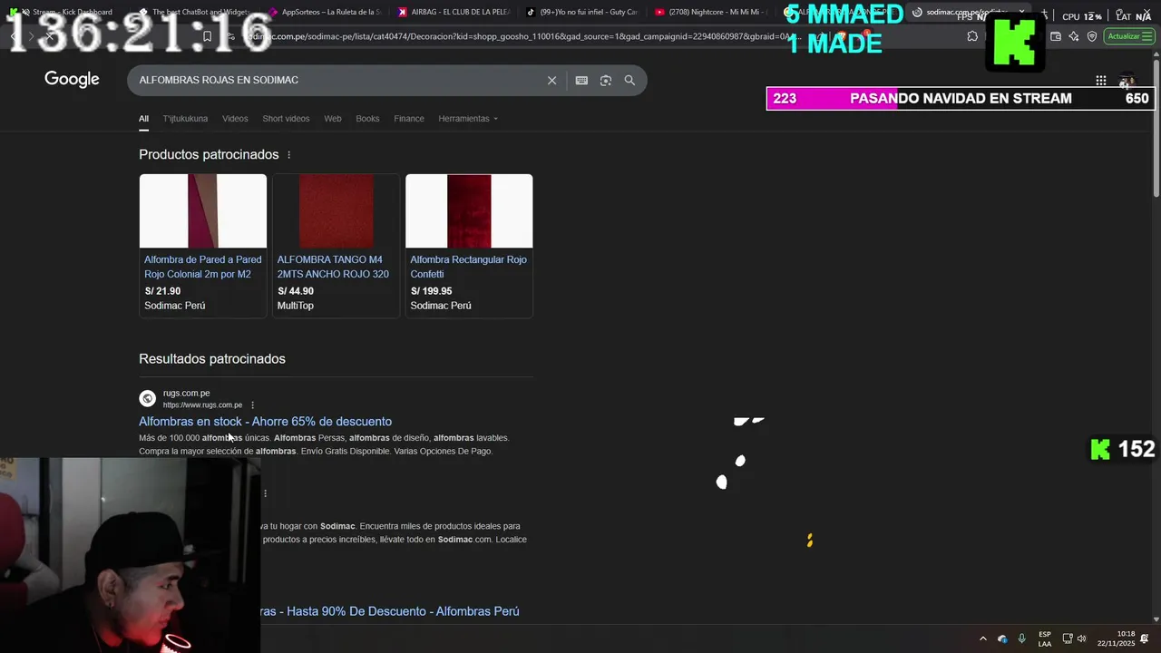Click the https://www.rugs.com.pe URL text
This screenshot has height=653, width=1161.
[x=202, y=405]
